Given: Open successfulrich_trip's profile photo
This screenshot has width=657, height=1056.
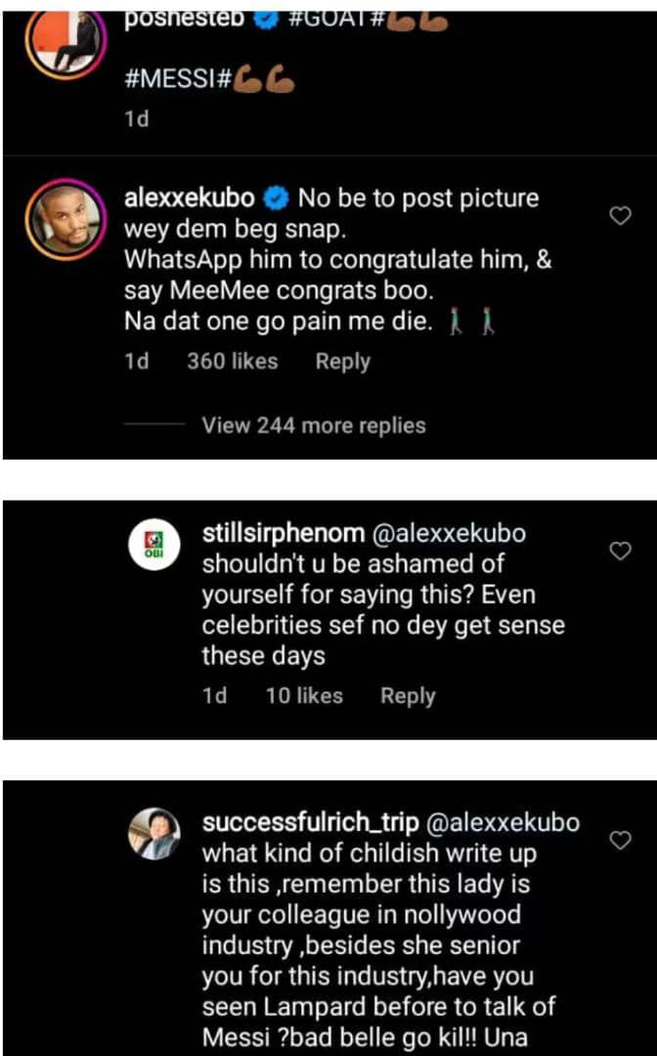Looking at the screenshot, I should (154, 834).
